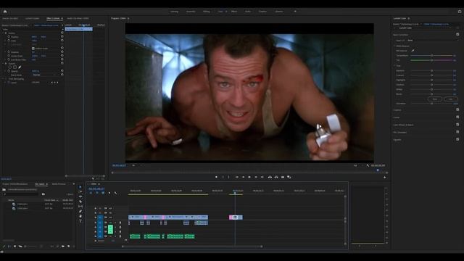Go to the Home screen icon
This screenshot has height=261, width=464.
[x=5, y=12]
